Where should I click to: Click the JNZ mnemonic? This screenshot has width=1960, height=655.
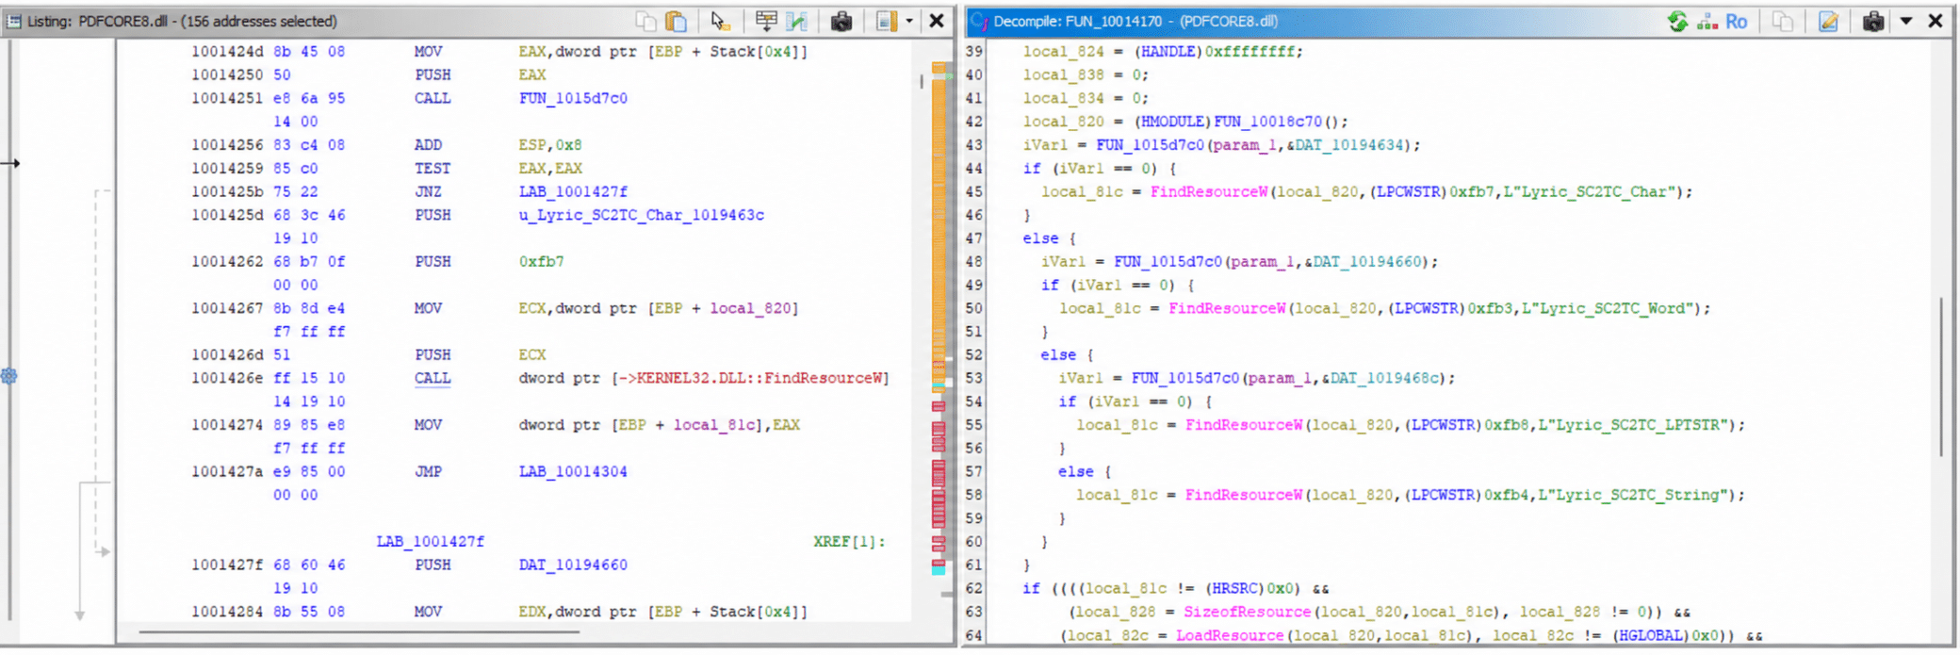coord(428,191)
